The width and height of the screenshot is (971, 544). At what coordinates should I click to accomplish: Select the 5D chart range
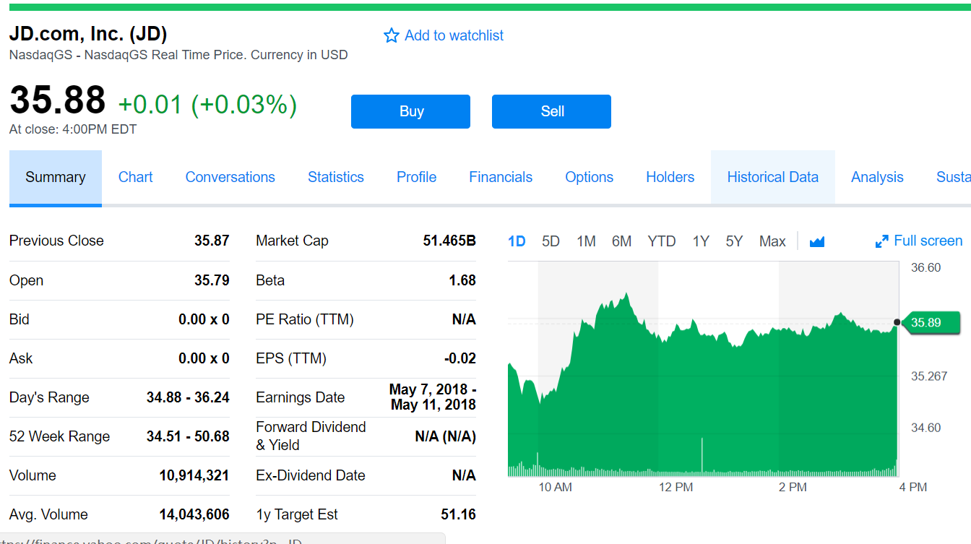551,241
